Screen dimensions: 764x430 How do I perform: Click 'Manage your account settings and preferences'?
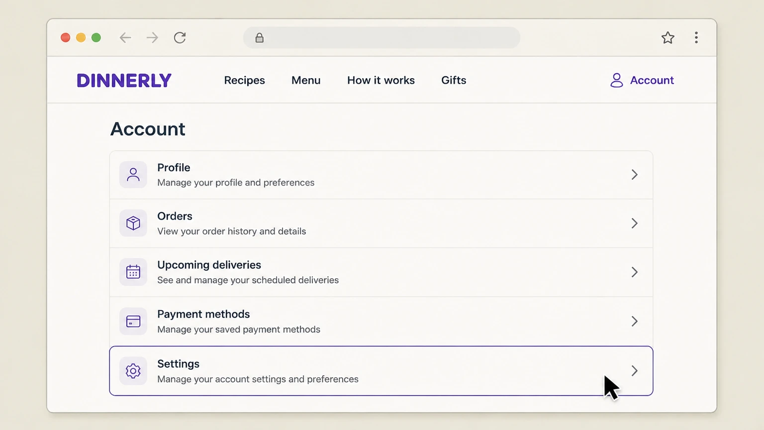258,379
